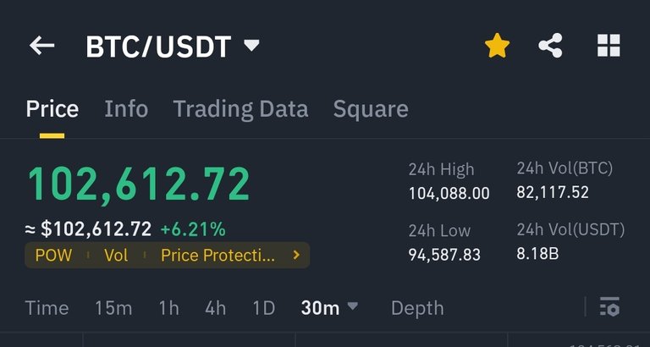Viewport: 650px width, 347px height.
Task: Open chart settings icon at right
Action: (x=609, y=307)
